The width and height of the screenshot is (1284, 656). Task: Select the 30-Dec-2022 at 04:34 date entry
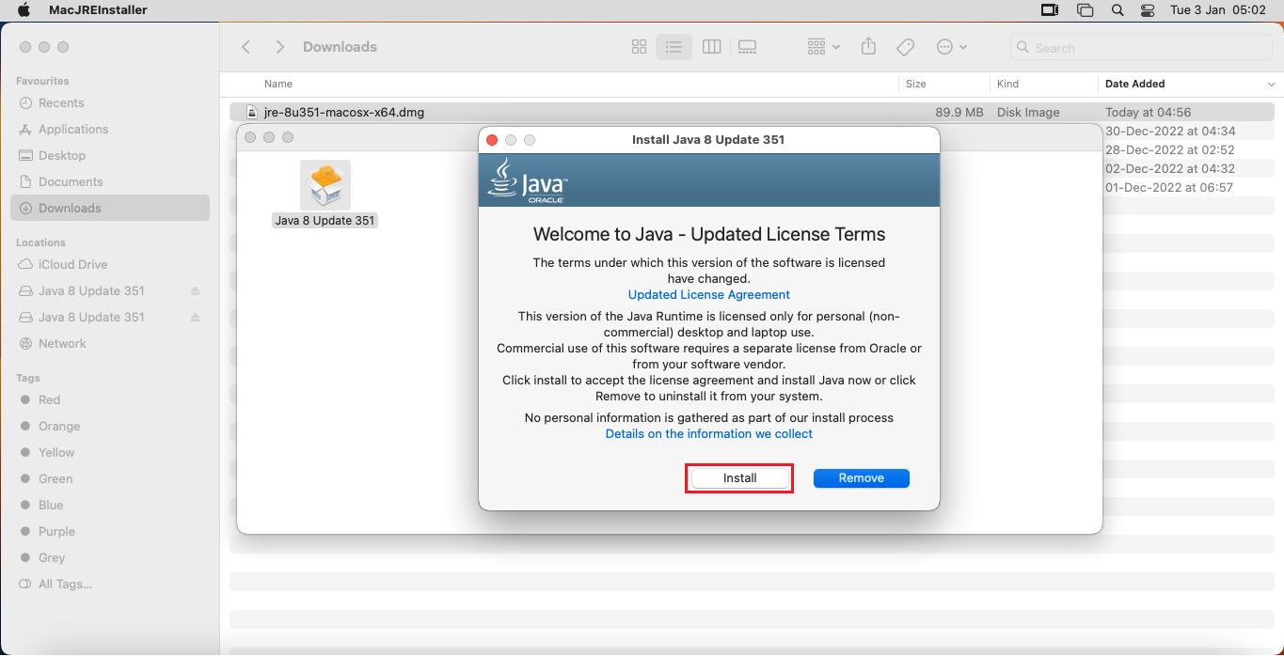(x=1170, y=131)
